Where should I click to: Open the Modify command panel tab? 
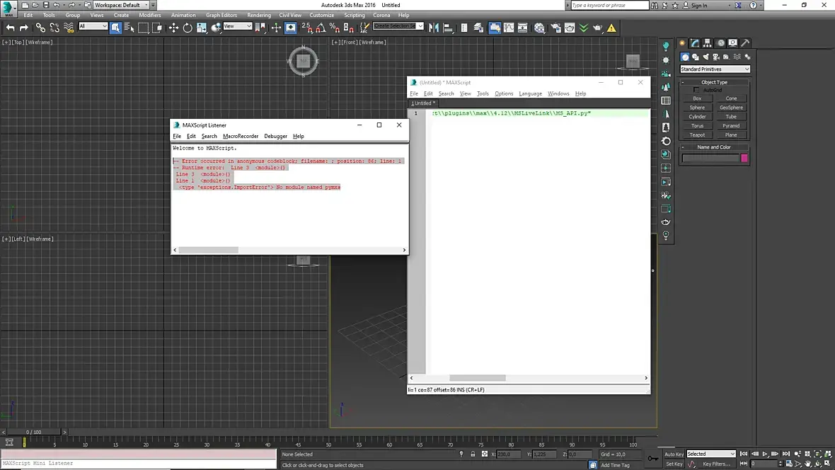coord(696,43)
